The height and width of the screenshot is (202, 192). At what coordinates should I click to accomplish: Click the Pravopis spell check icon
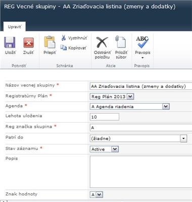[x=142, y=42]
